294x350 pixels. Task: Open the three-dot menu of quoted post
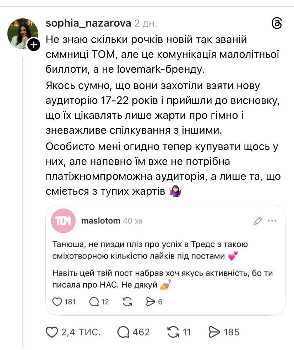coord(272,221)
